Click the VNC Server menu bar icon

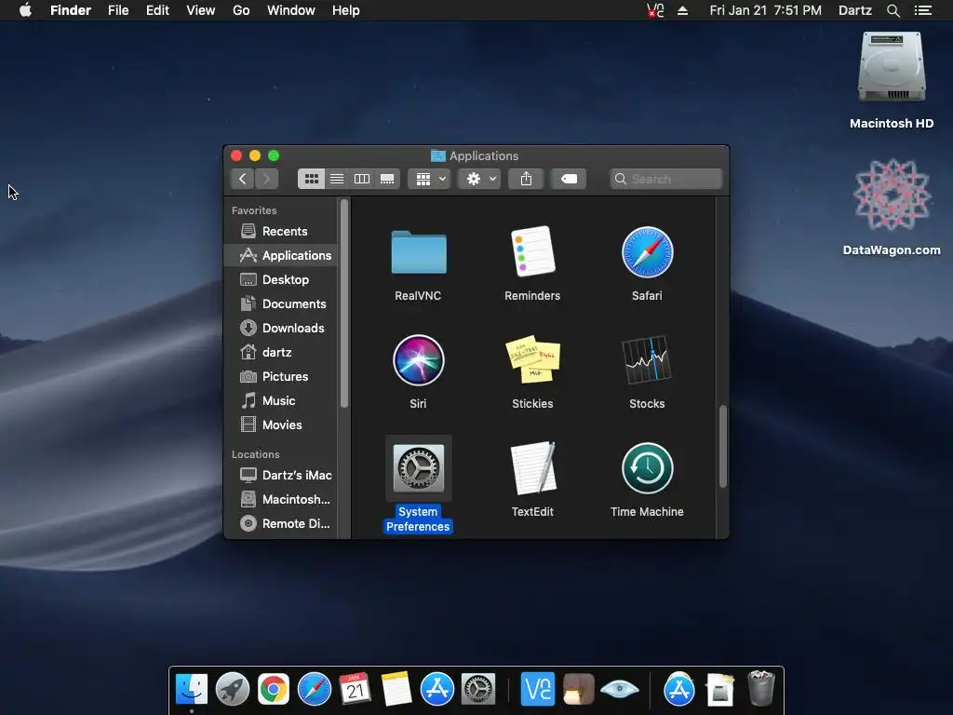[655, 10]
